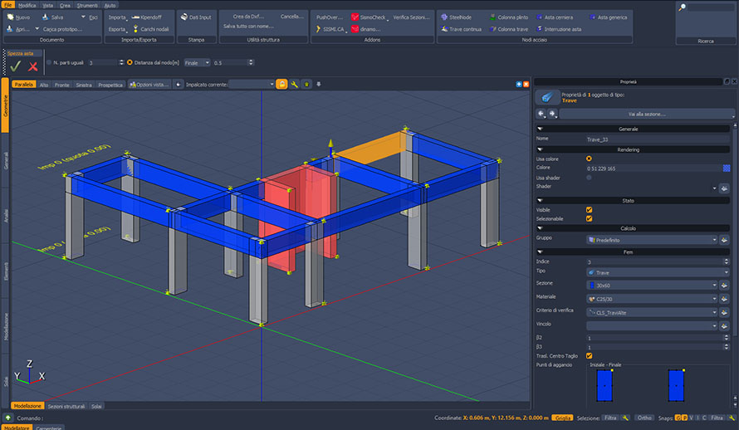Click Verifica Sezioni button
The width and height of the screenshot is (739, 430).
coord(411,17)
